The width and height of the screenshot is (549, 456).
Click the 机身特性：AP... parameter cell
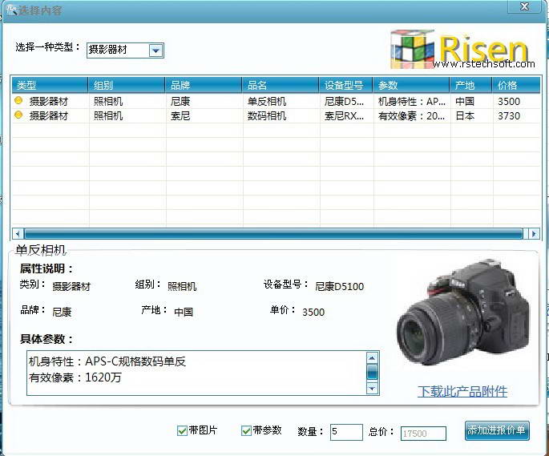coord(412,102)
